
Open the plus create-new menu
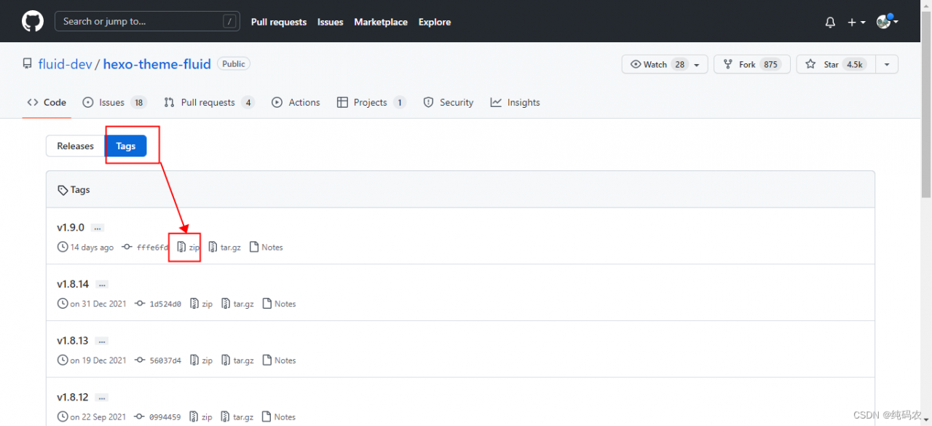[x=856, y=23]
